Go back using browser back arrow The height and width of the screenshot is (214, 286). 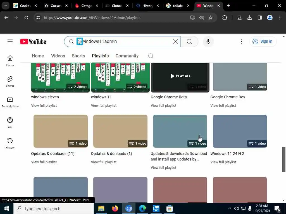(x=6, y=18)
